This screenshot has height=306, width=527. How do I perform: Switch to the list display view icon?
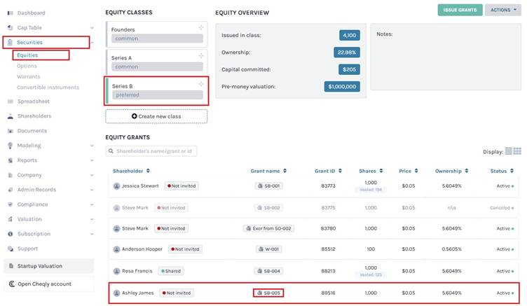509,151
